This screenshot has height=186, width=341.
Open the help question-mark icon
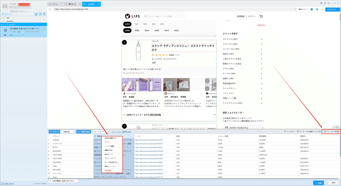(325, 3)
